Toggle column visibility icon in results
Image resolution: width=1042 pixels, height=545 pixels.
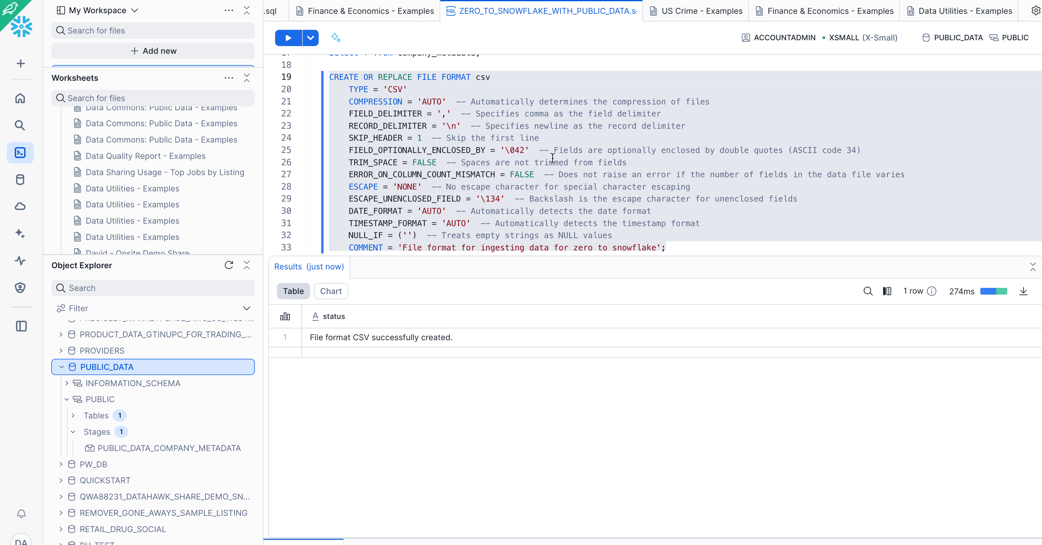tap(887, 291)
